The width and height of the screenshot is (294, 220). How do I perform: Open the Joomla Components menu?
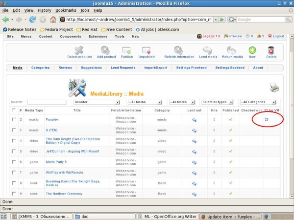click(x=71, y=37)
